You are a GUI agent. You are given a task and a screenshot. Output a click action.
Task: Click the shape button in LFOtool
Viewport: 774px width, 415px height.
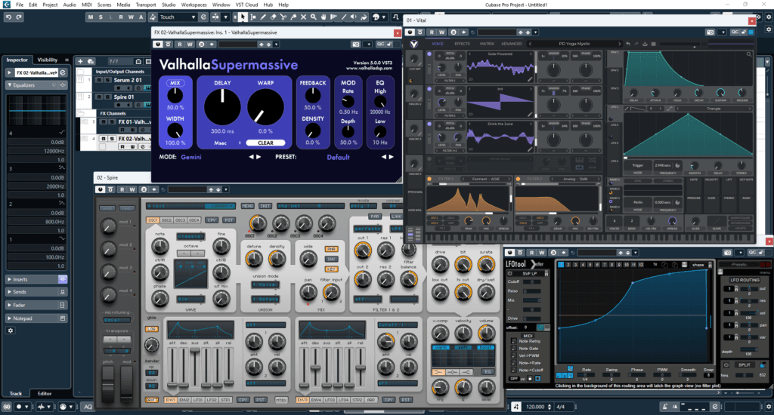click(698, 265)
